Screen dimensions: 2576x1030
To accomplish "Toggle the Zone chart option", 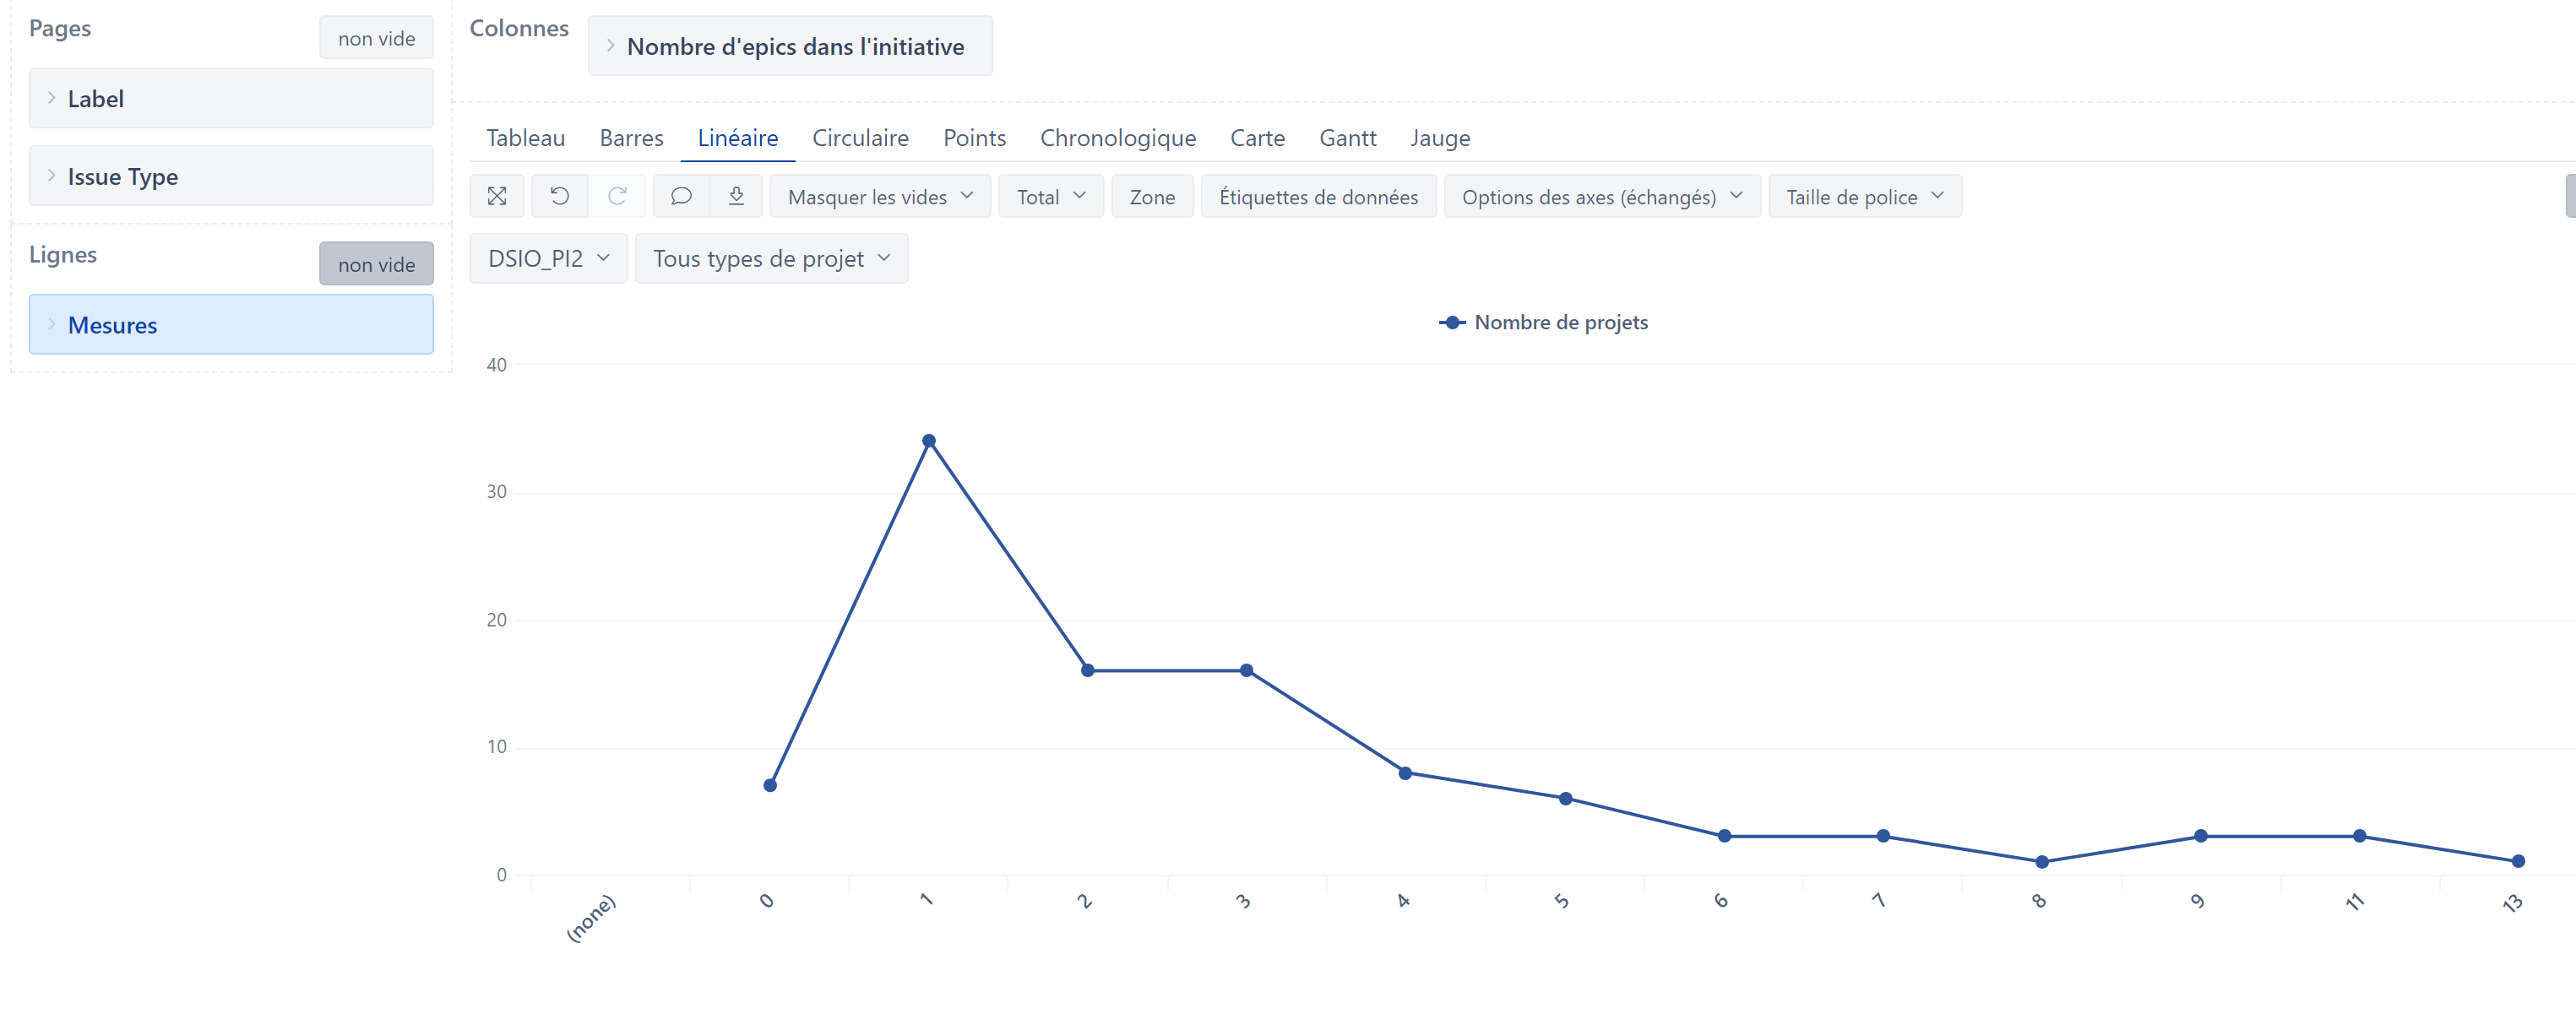I will point(1152,196).
